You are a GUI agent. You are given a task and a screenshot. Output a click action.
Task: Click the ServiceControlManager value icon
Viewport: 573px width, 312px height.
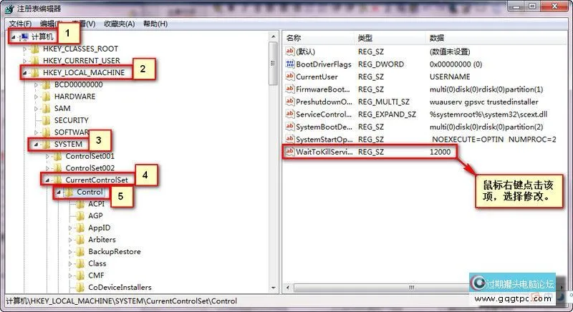290,114
